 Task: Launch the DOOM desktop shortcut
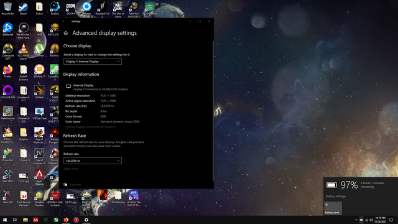click(70, 8)
